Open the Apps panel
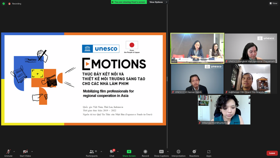The height and width of the screenshot is (158, 280). (x=209, y=152)
